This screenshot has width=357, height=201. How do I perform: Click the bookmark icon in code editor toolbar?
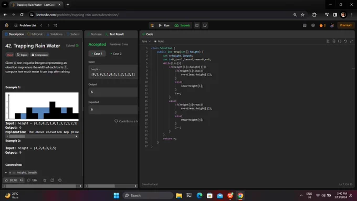coord(334,41)
